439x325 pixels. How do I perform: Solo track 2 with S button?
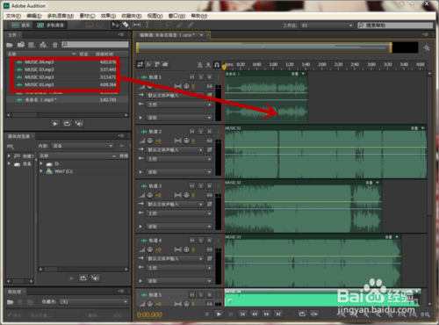point(200,132)
